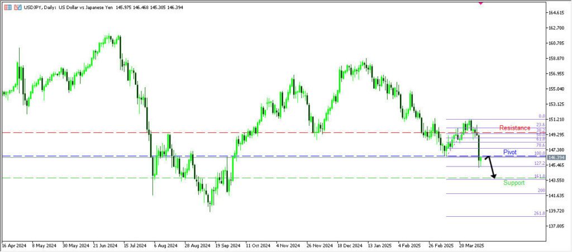
Task: Select 19 Sep 2024 on the time axis
Action: [x=227, y=245]
